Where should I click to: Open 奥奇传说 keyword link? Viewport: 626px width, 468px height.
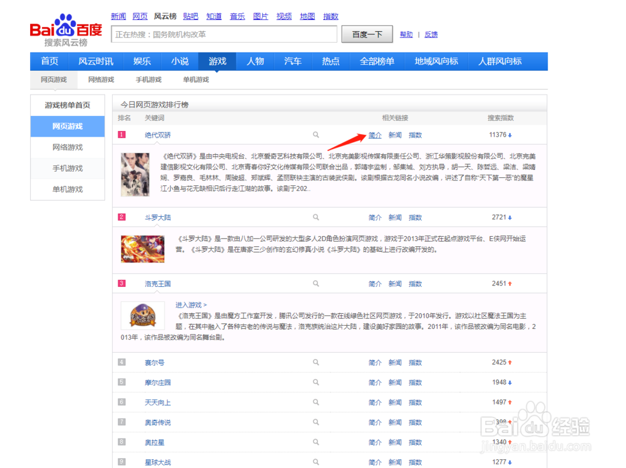158,422
